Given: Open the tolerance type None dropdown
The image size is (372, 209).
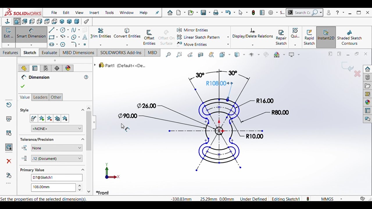Looking at the screenshot, I should point(57,148).
